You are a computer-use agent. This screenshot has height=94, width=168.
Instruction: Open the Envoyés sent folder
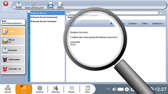13,50
